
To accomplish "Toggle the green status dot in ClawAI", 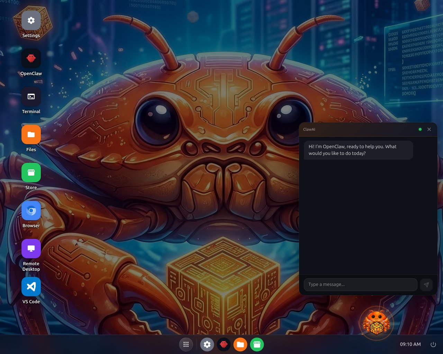I will click(420, 129).
